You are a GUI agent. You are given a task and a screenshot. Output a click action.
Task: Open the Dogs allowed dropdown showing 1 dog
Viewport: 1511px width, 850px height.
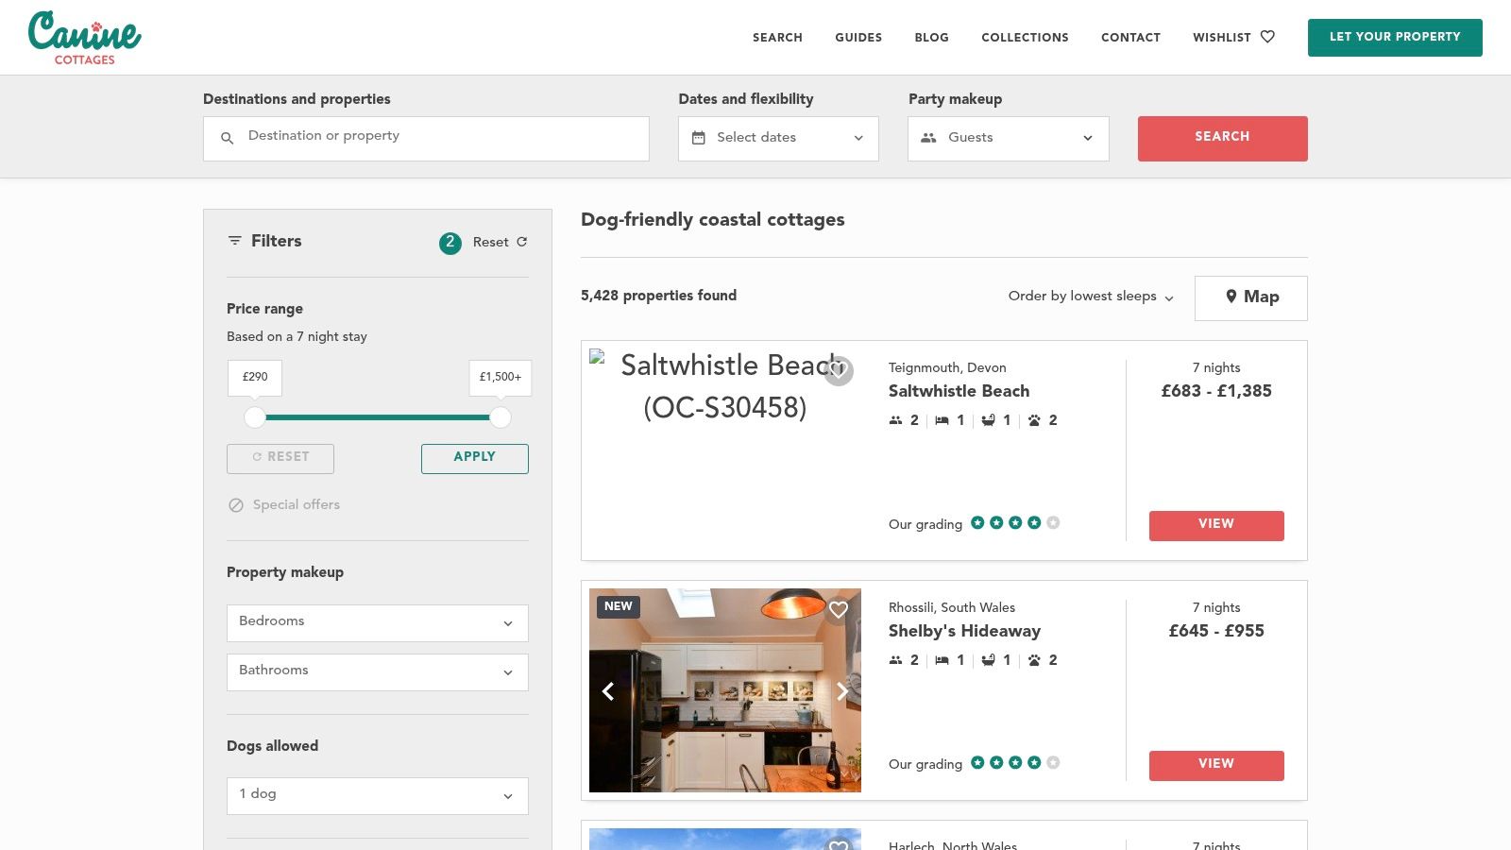coord(377,795)
